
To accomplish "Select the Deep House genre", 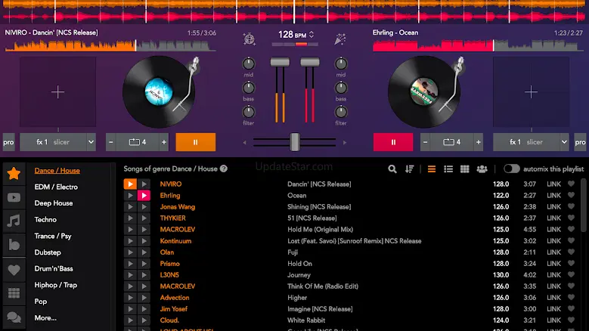I will pyautogui.click(x=53, y=203).
